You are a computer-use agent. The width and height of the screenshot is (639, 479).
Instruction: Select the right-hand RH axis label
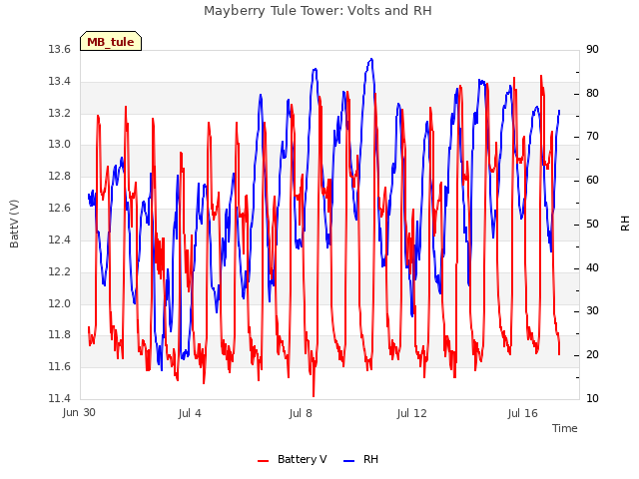point(625,224)
